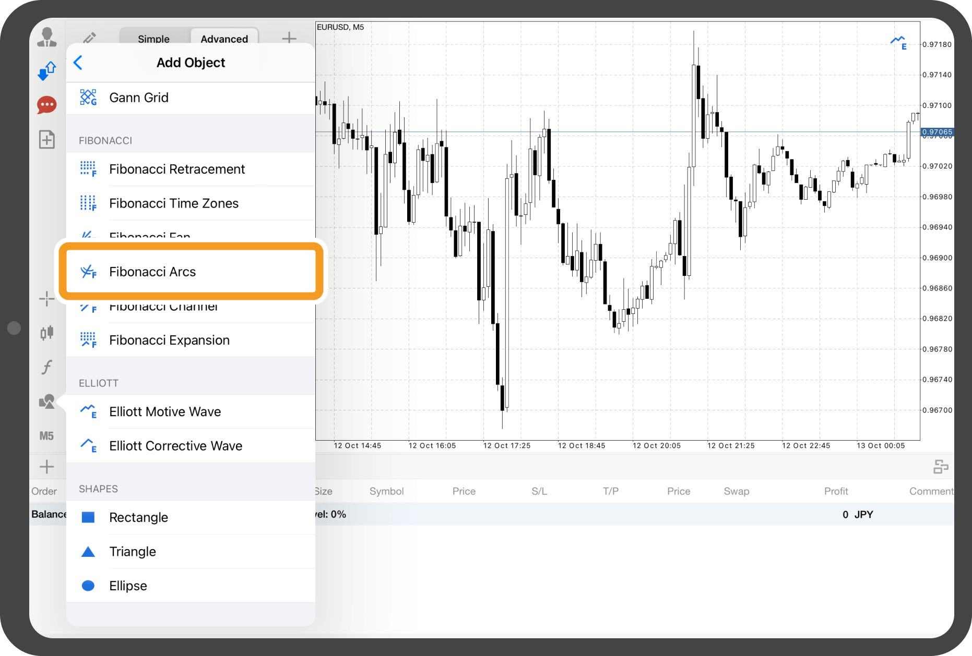Tap the new order document icon

pos(47,139)
